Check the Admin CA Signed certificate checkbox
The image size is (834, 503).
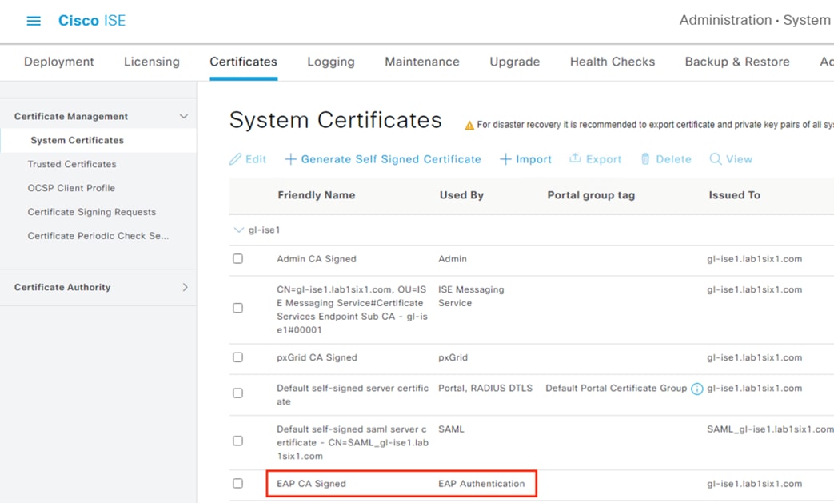[x=237, y=258]
